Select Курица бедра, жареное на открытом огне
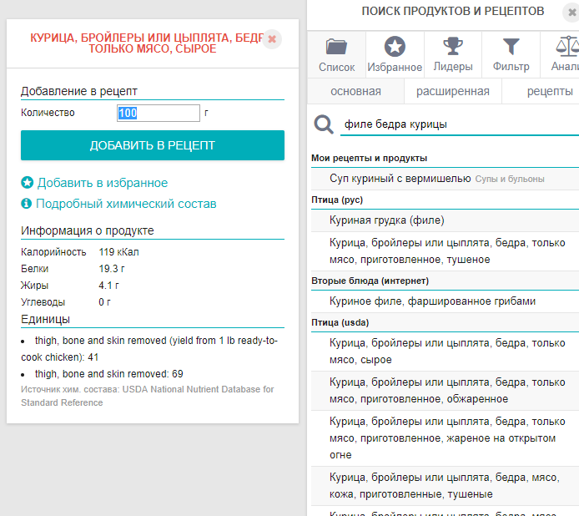 [445, 438]
